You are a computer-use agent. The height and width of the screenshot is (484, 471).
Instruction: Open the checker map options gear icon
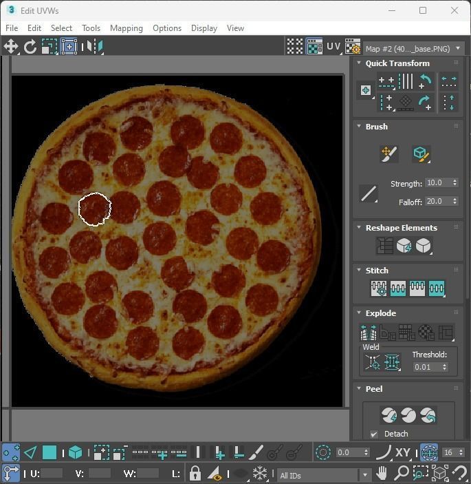(353, 47)
